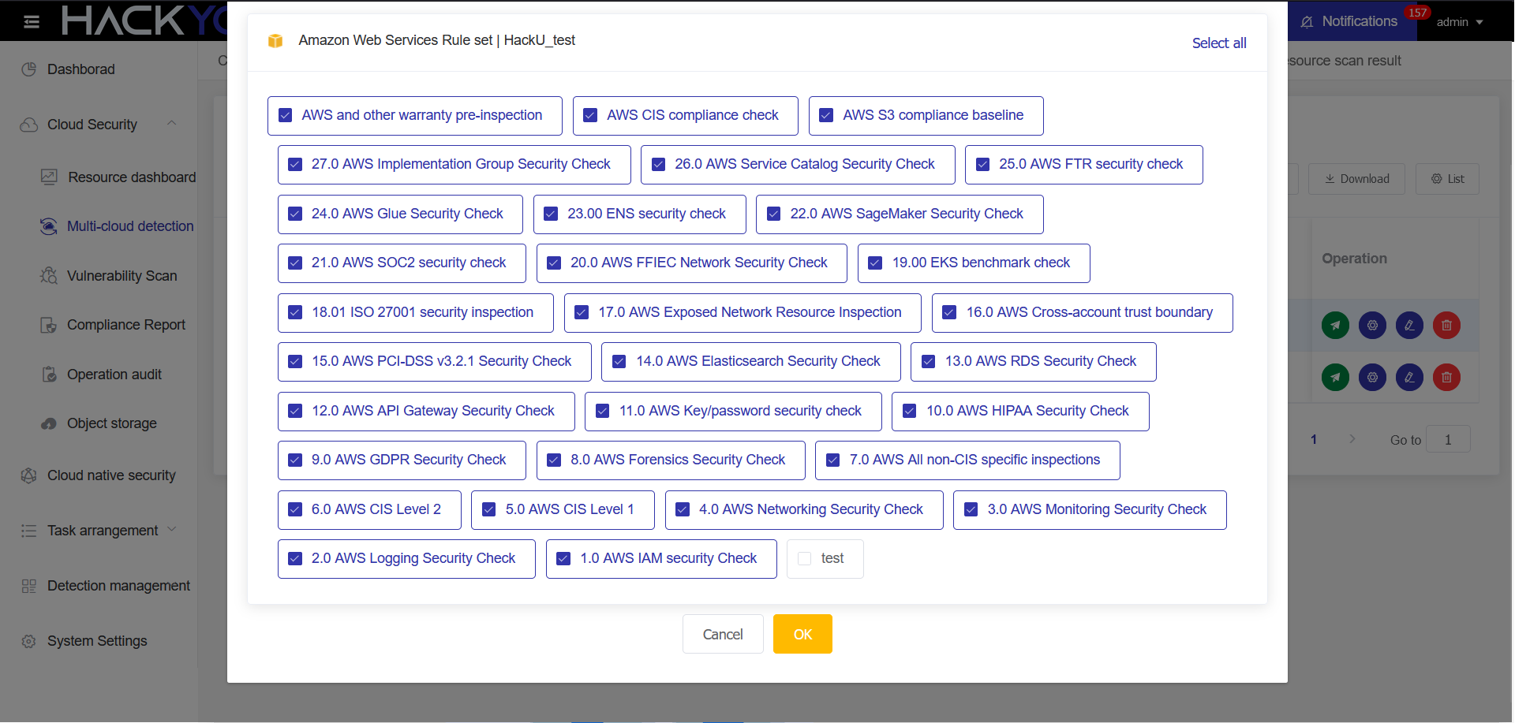Click the yellow OK button
1515x723 pixels.
click(802, 634)
